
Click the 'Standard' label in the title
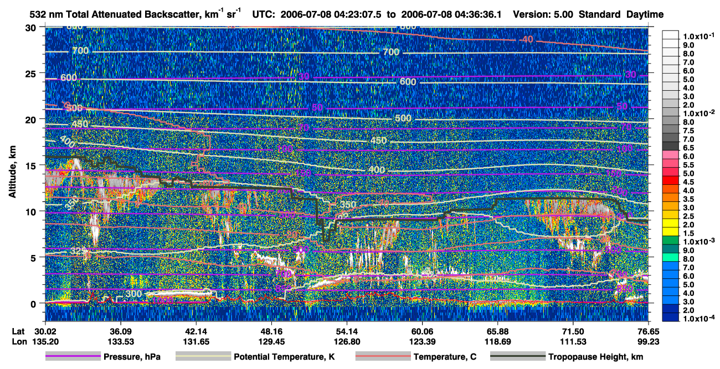[x=600, y=14]
